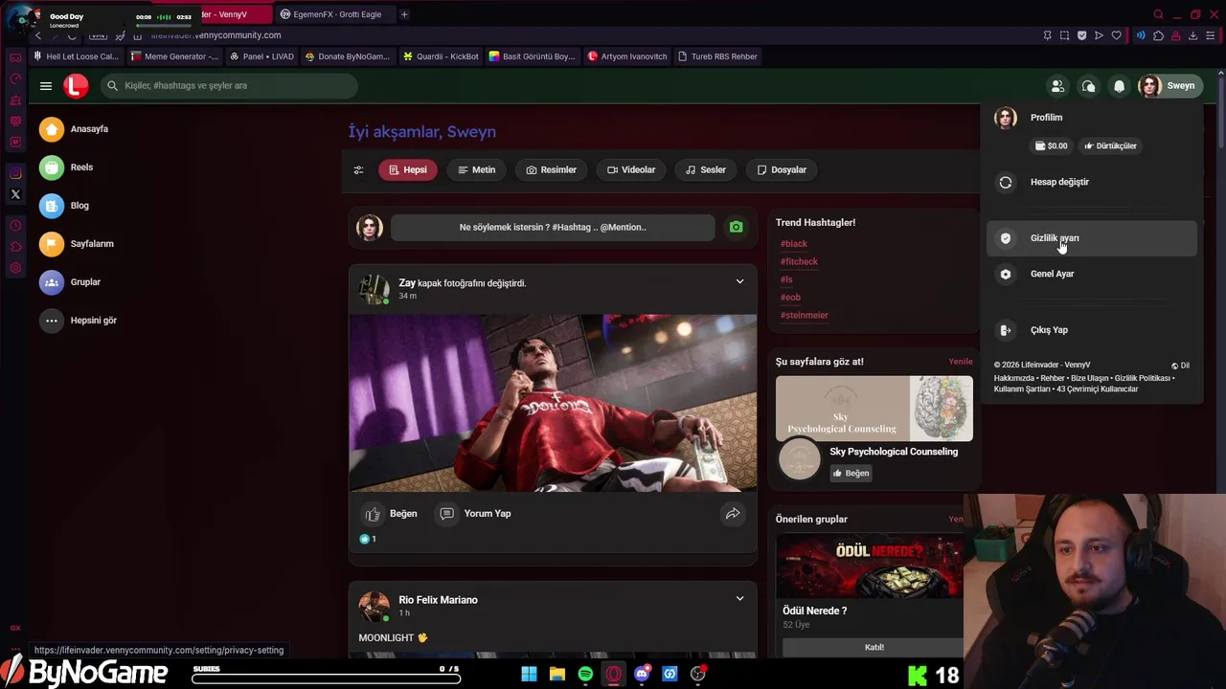Open Discord from the taskbar
The height and width of the screenshot is (689, 1226).
642,675
